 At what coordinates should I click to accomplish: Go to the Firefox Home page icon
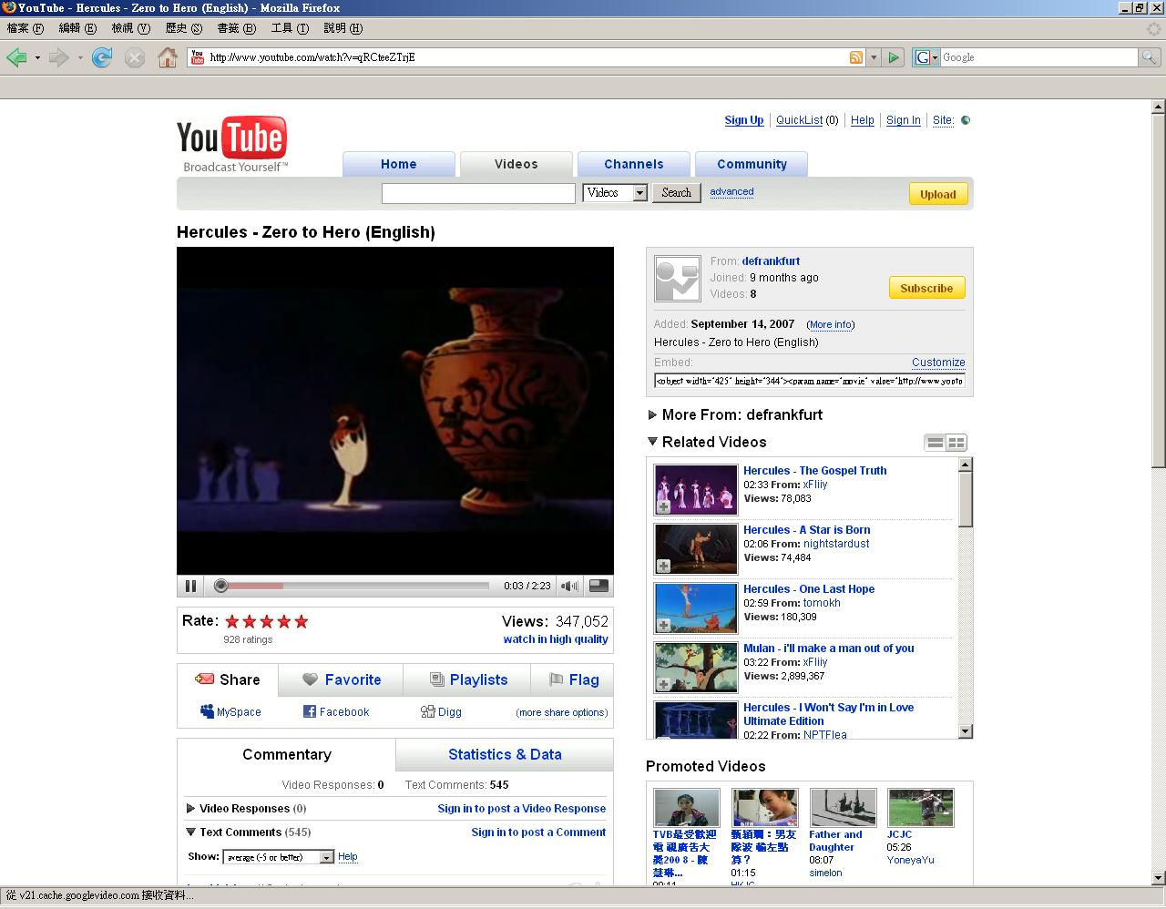click(168, 57)
